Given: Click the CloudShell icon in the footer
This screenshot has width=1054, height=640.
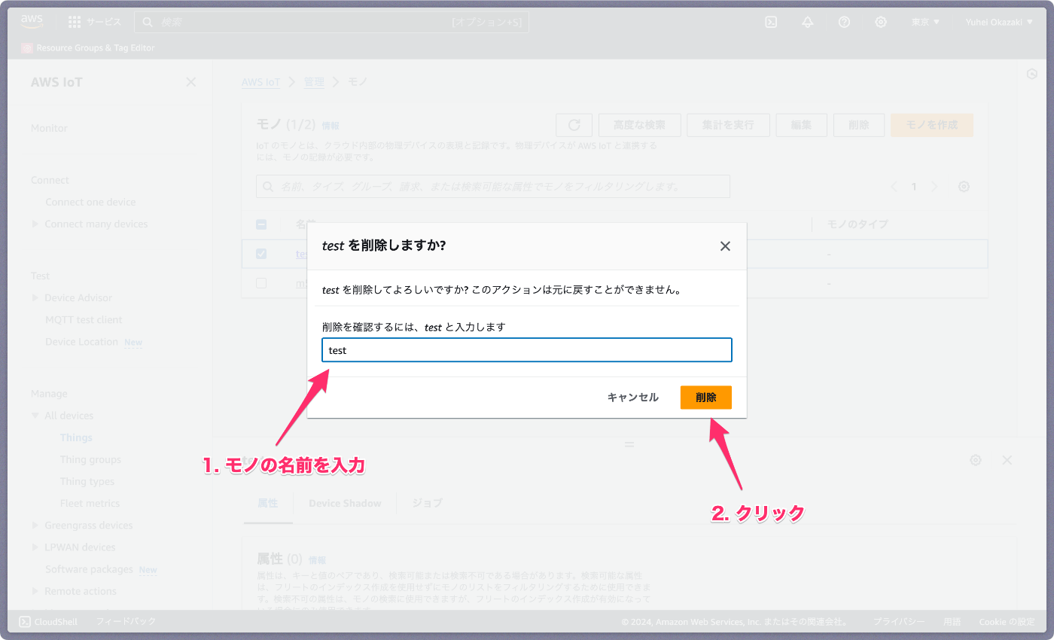Looking at the screenshot, I should tap(25, 622).
